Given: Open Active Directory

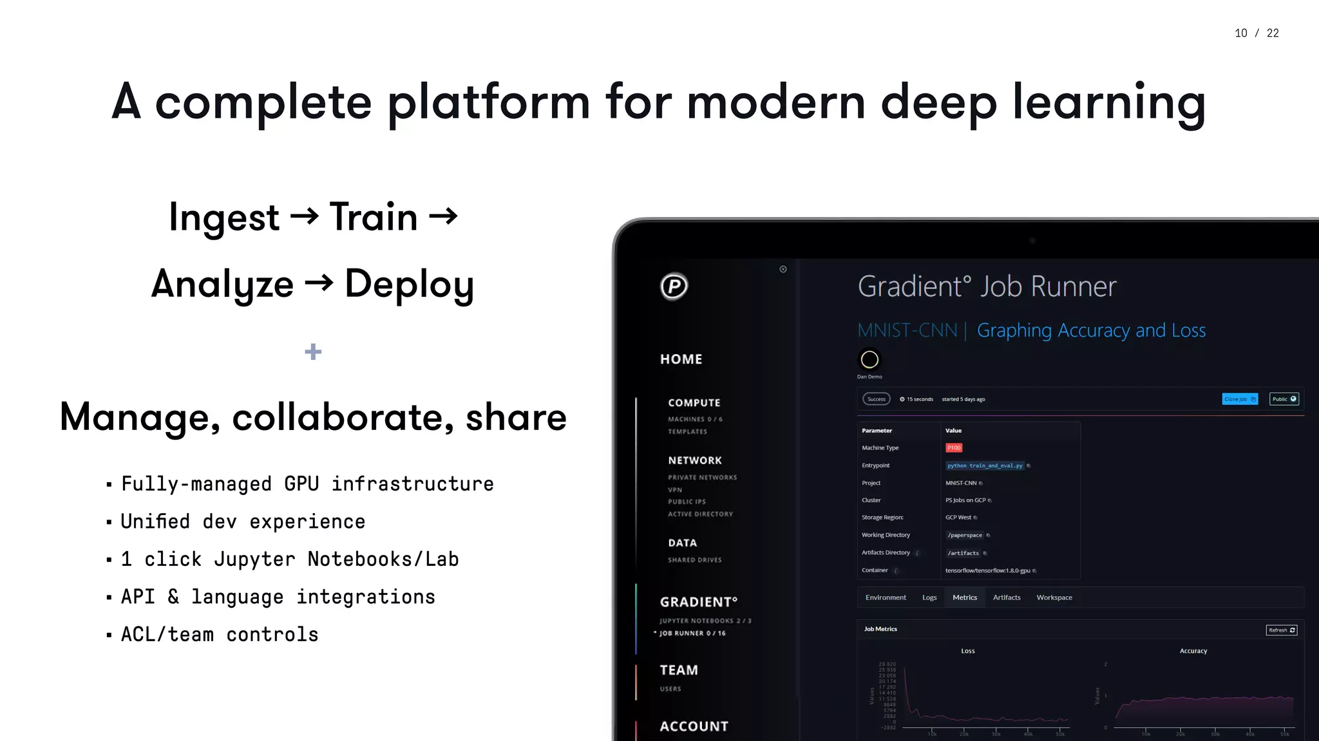Looking at the screenshot, I should (701, 514).
